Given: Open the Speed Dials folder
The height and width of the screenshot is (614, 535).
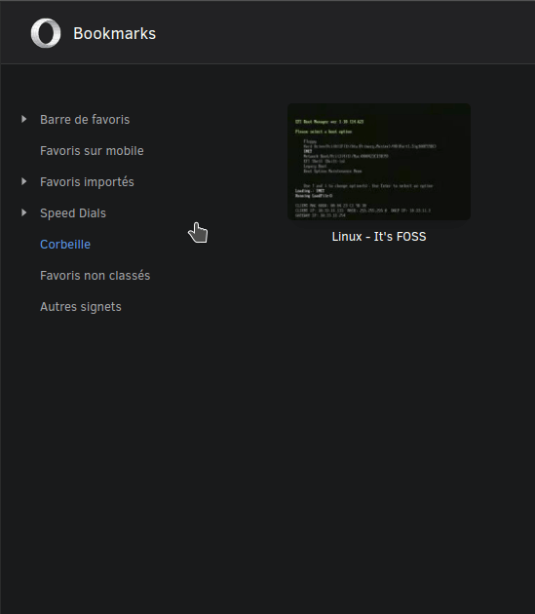Looking at the screenshot, I should click(x=73, y=213).
